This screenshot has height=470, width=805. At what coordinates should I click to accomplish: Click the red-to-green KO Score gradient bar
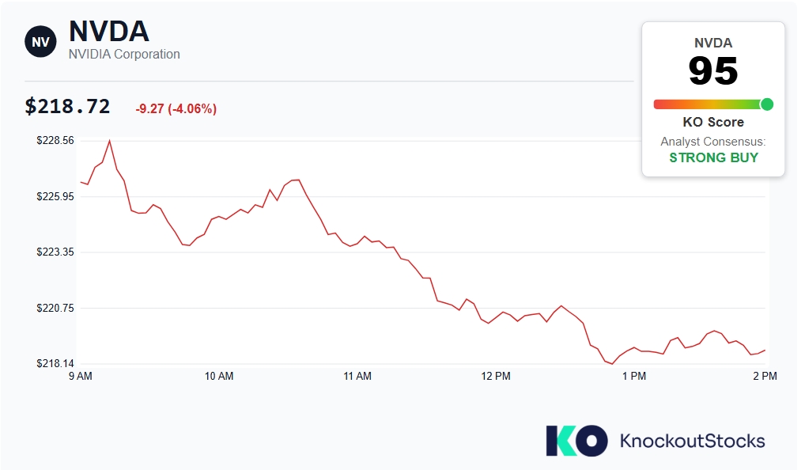tap(712, 104)
